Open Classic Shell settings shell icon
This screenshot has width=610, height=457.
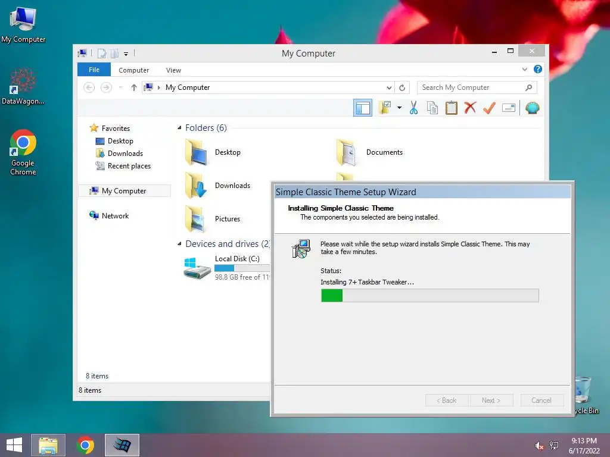point(532,108)
